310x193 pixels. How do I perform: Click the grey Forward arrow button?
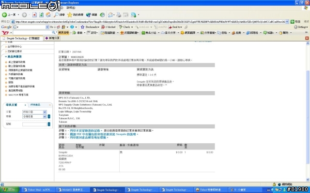[x=24, y=15]
